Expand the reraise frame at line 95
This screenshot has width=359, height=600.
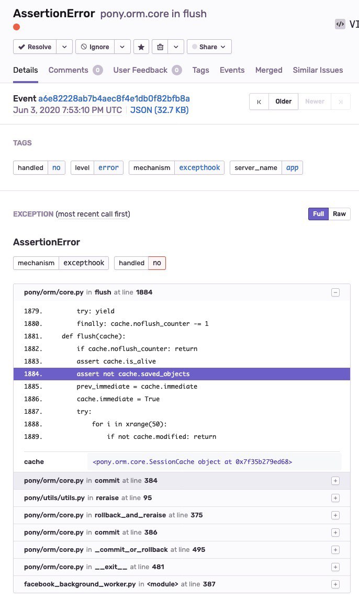(335, 498)
